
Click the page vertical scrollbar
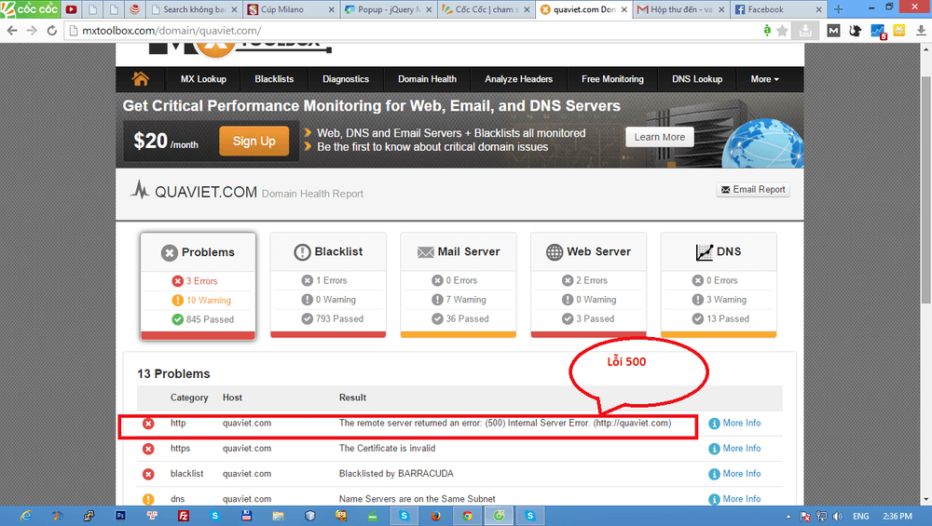coord(926,190)
